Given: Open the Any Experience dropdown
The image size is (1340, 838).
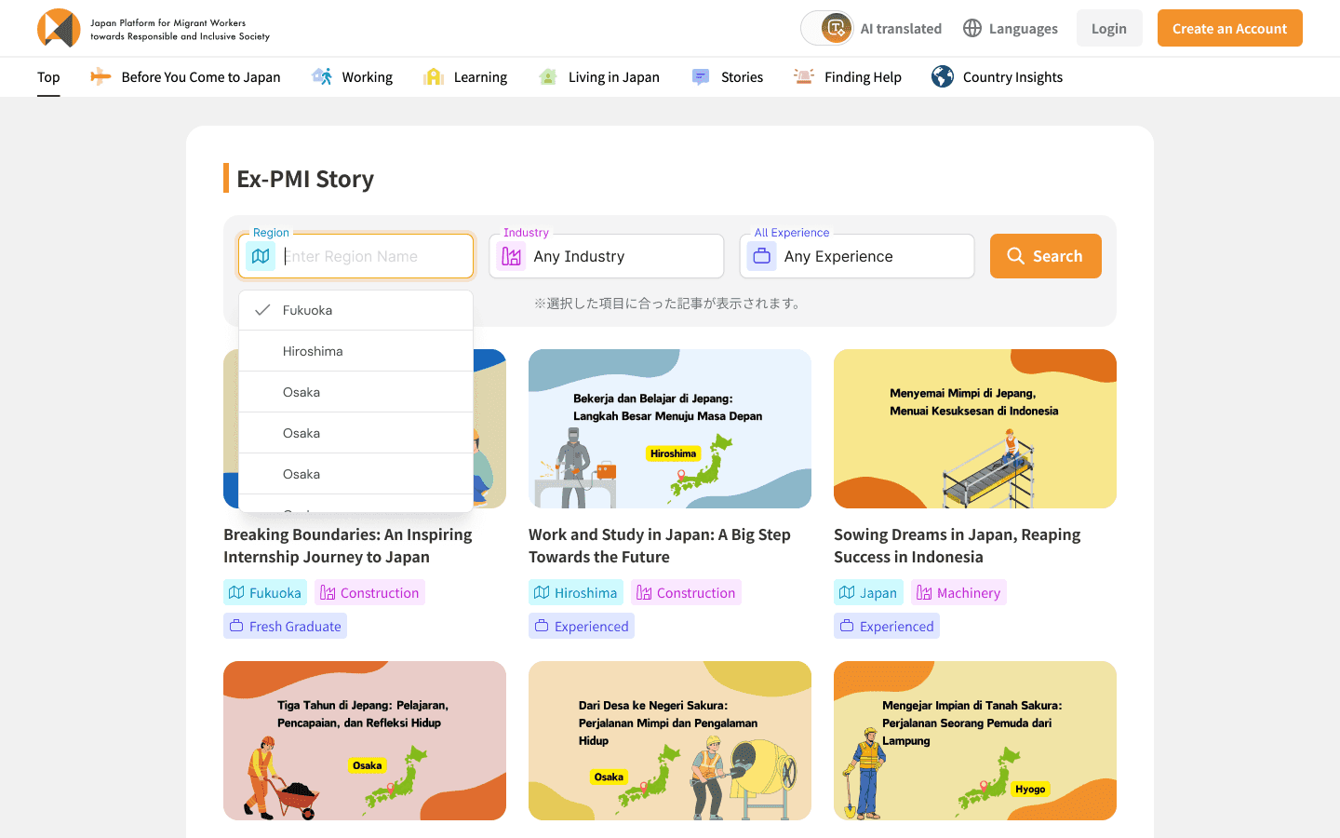Looking at the screenshot, I should pos(857,256).
